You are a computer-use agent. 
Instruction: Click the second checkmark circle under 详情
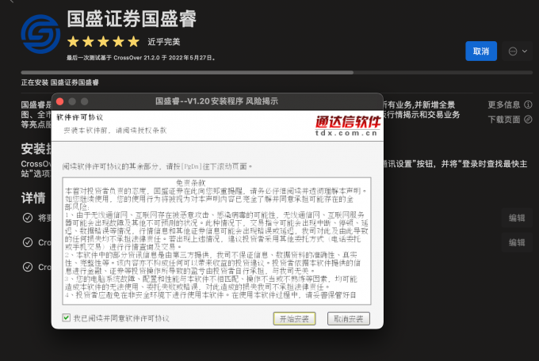tap(28, 242)
